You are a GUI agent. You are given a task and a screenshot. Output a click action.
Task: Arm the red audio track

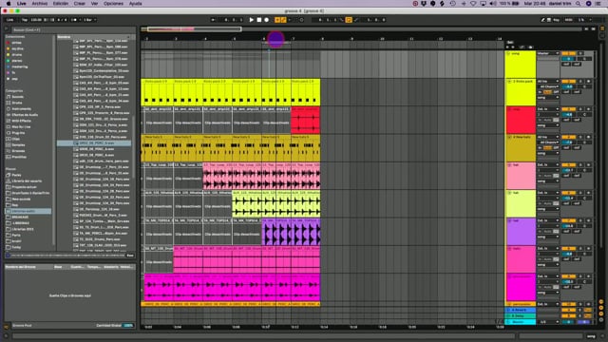point(588,109)
